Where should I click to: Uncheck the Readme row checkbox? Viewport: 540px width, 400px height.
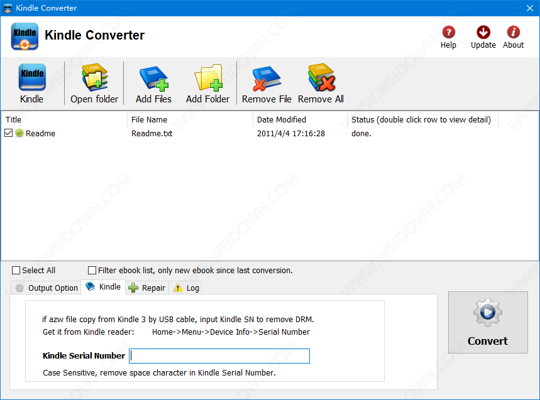tap(9, 133)
